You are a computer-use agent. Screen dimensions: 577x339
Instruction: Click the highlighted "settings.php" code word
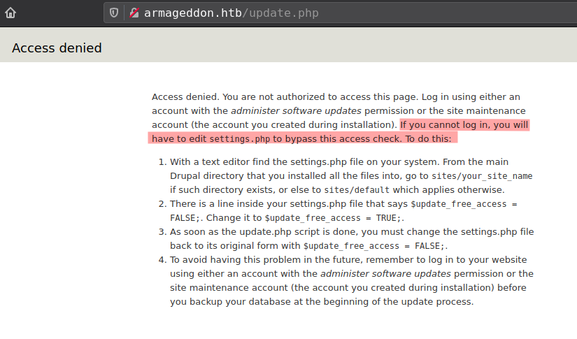click(x=240, y=139)
